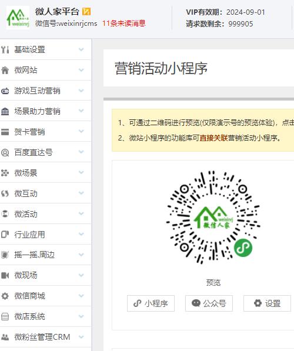Click the device icon for 行业应用

click(x=5, y=235)
